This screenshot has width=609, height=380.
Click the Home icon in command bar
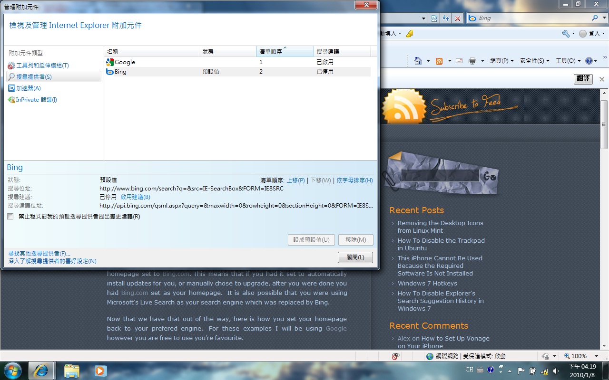point(418,61)
